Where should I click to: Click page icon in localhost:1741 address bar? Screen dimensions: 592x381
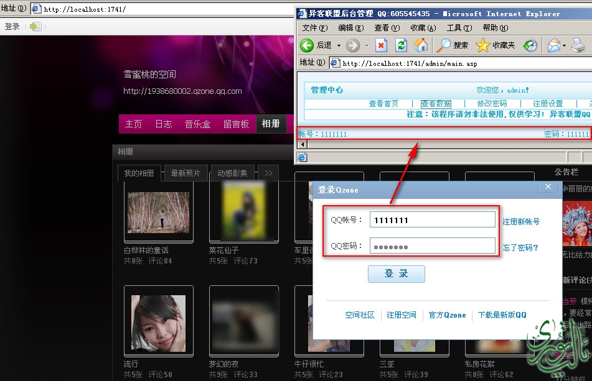37,9
